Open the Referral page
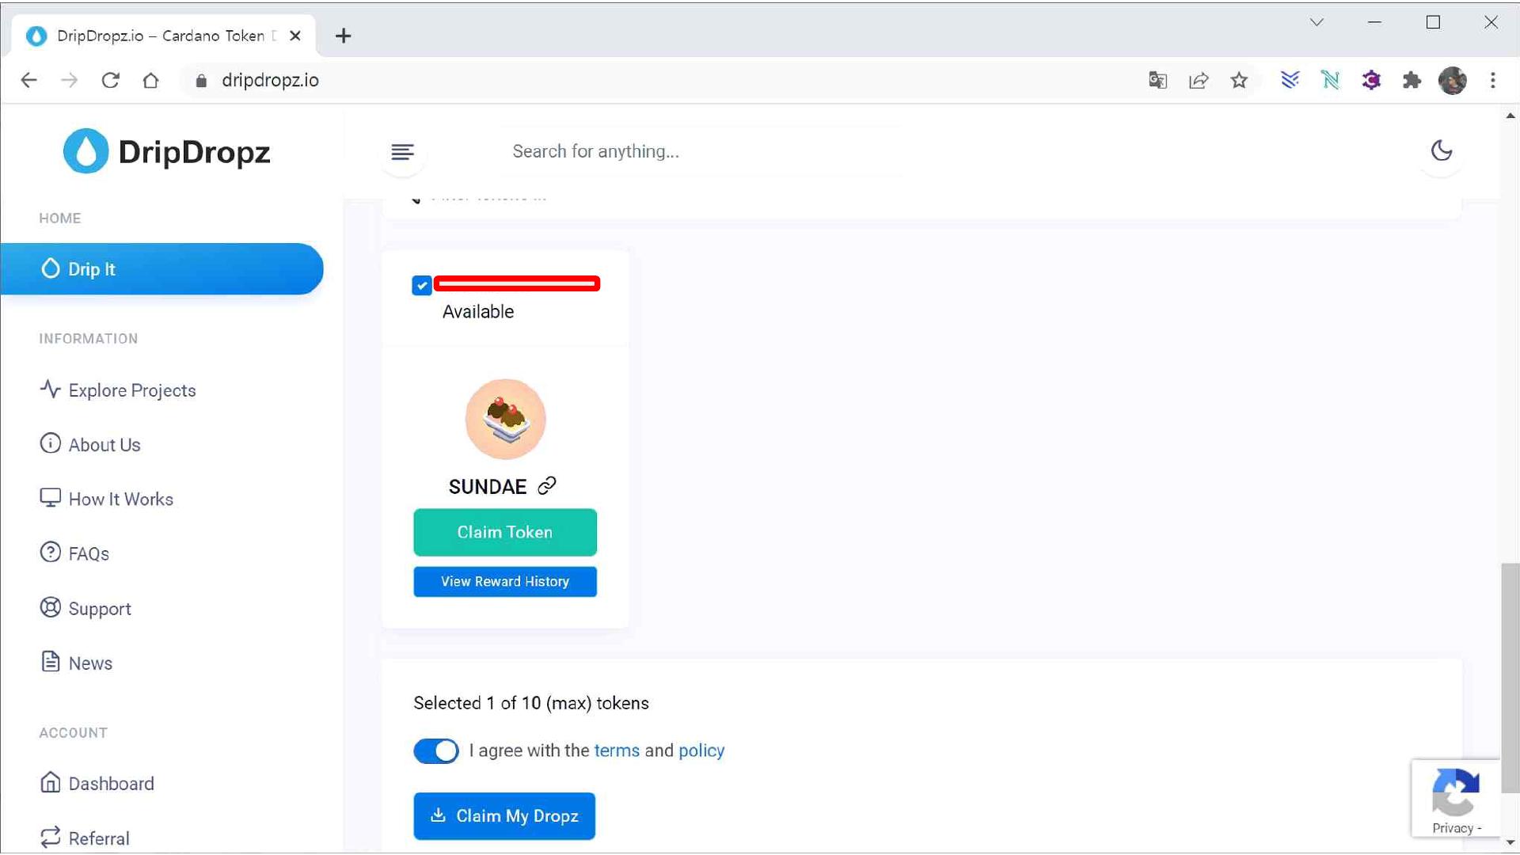Image resolution: width=1520 pixels, height=855 pixels. click(x=85, y=838)
